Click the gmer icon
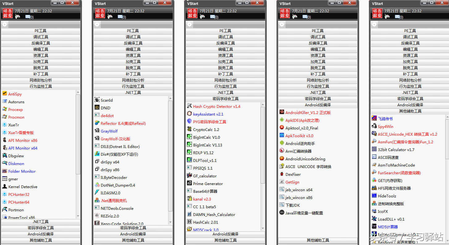449x245 pixels. point(5,179)
